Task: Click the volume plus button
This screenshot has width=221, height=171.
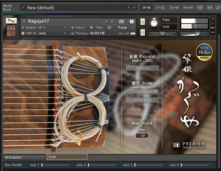Action: coord(206,34)
